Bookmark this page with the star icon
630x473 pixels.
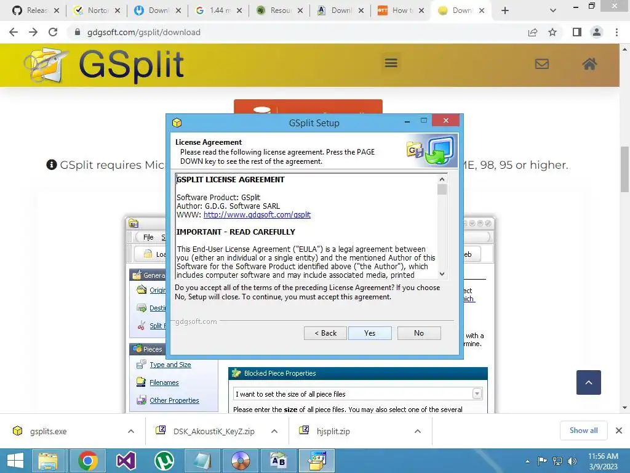tap(552, 32)
